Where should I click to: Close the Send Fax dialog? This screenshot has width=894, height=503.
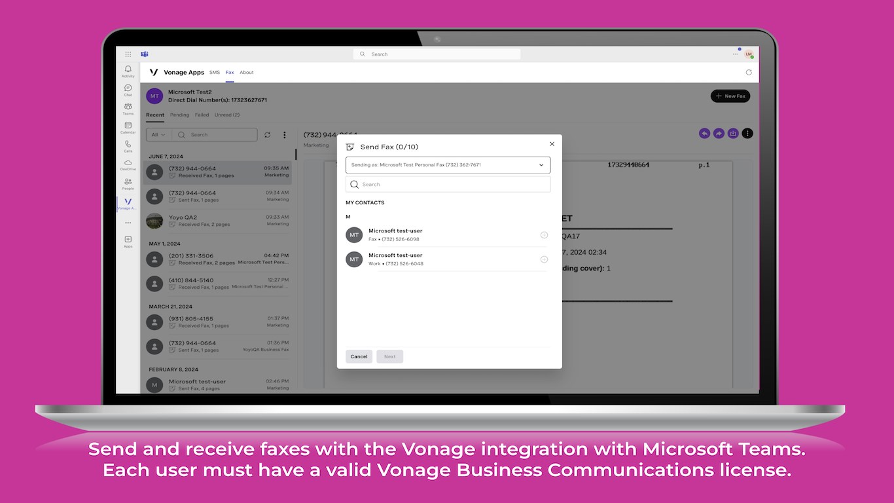pyautogui.click(x=552, y=144)
